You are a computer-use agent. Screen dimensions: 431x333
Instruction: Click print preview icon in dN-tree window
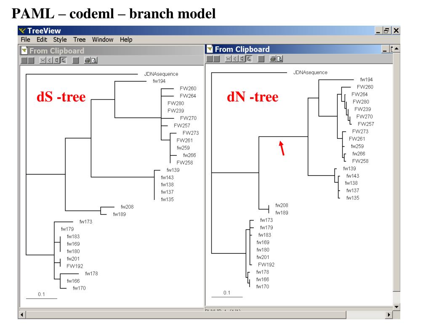[279, 59]
